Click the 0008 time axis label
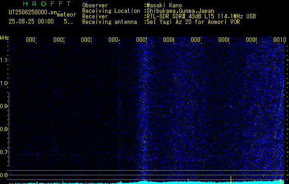289x184 pixels. click(x=224, y=40)
